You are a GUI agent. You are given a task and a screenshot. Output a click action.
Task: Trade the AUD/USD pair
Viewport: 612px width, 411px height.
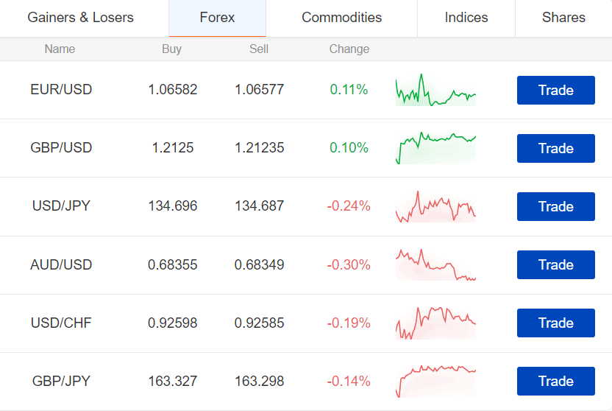point(556,265)
